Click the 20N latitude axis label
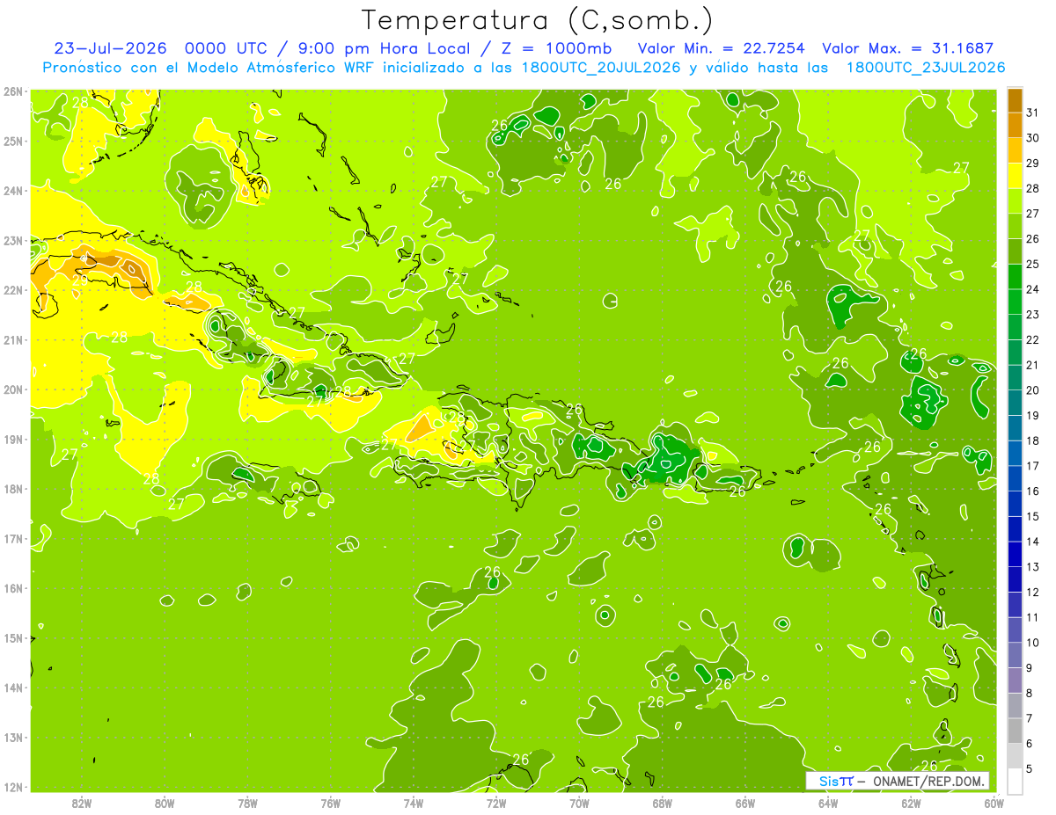Screen dimensions: 1056x815 tap(13, 389)
